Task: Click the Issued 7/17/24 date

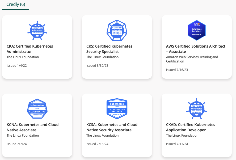Action: pos(177,144)
